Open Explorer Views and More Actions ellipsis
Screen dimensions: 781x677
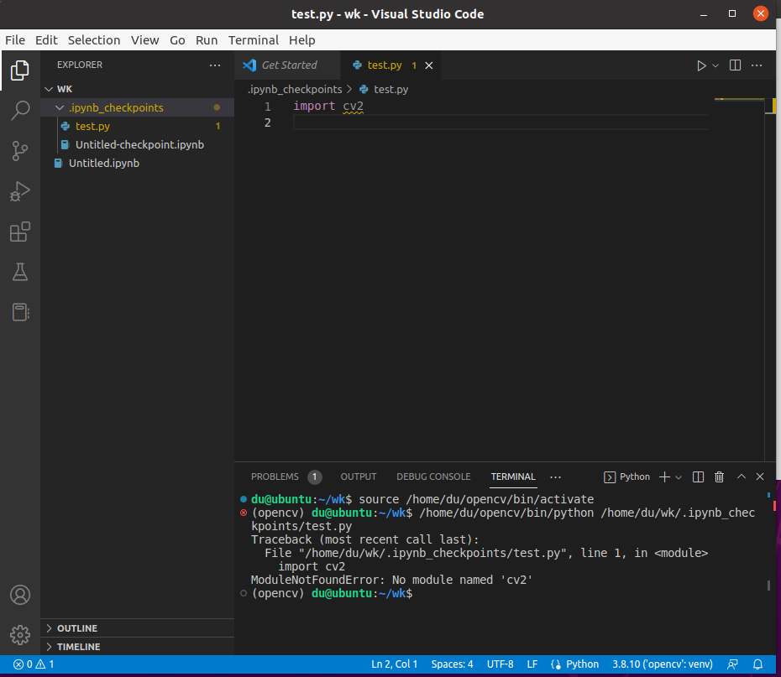215,65
